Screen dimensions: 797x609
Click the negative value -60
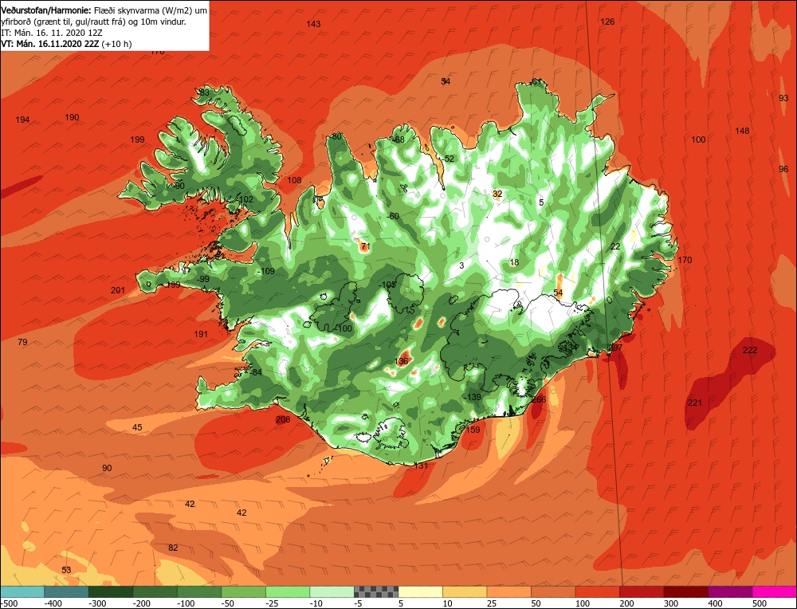coord(392,217)
